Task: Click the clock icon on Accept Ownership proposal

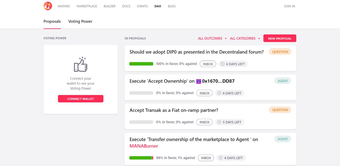Action: [219, 93]
